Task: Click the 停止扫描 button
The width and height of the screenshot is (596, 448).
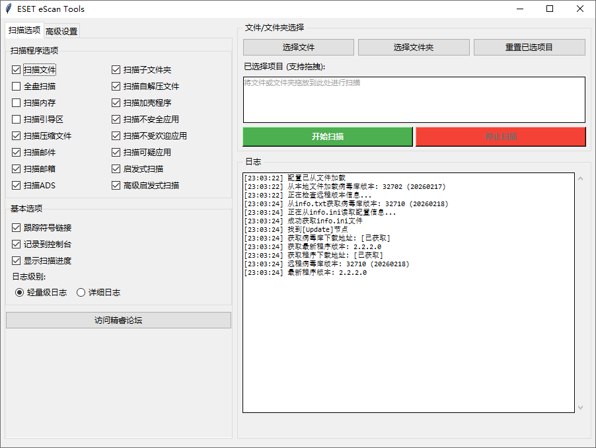Action: coord(500,136)
